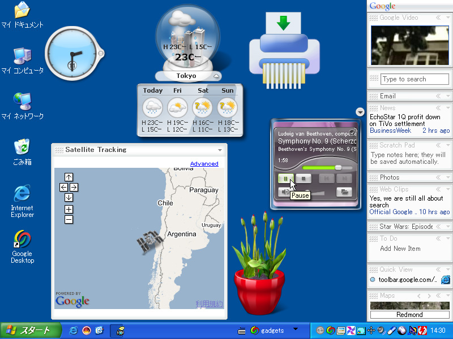This screenshot has height=339, width=453.
Task: Click Add New Item in To Do
Action: click(400, 249)
